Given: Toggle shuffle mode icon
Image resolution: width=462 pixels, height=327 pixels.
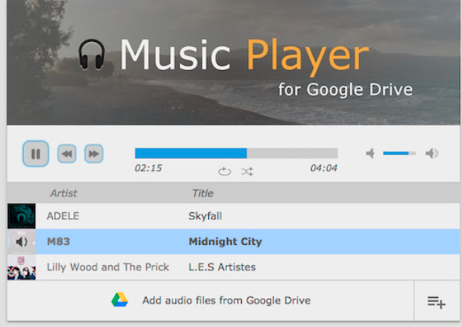Looking at the screenshot, I should coord(247,172).
